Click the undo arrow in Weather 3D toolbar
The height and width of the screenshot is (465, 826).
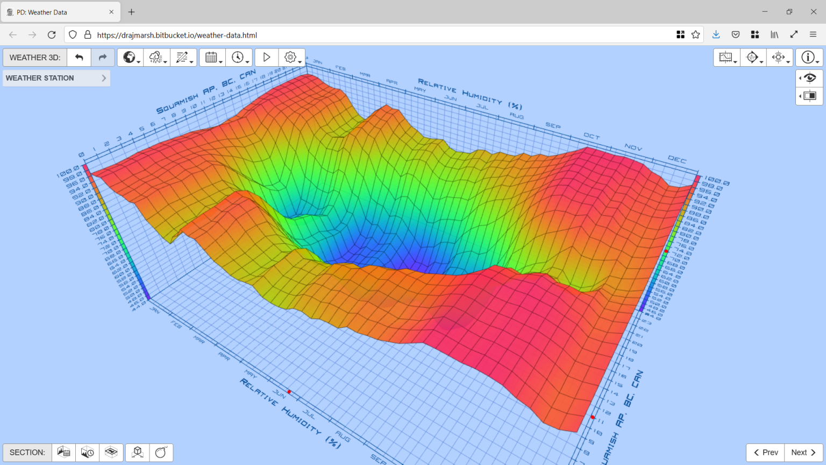[79, 58]
